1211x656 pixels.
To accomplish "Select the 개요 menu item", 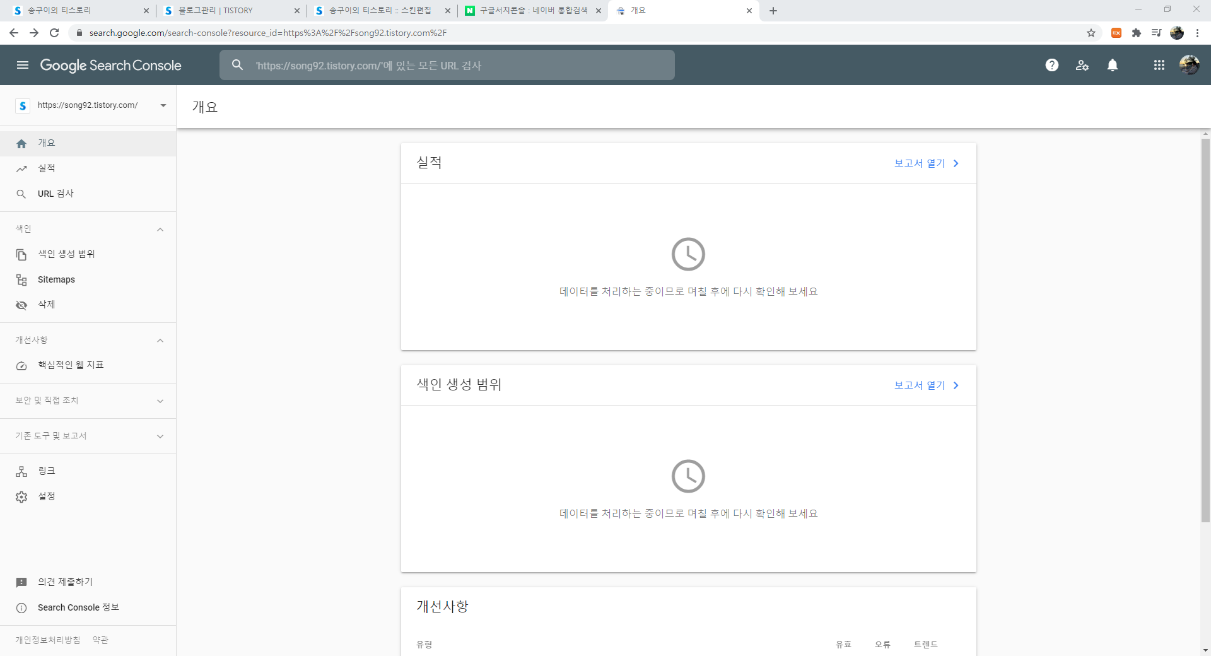I will coord(88,144).
